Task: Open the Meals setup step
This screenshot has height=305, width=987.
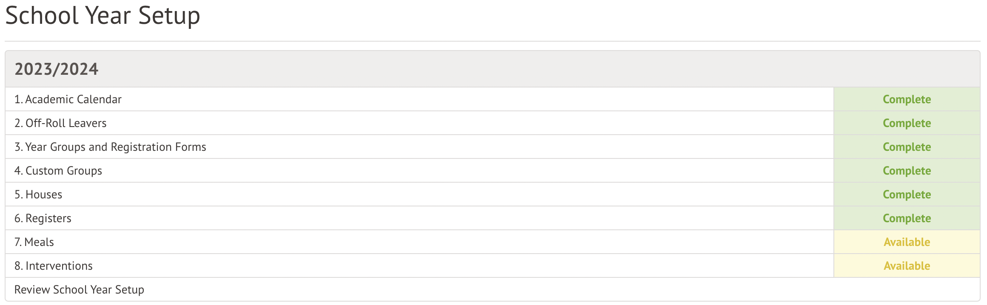Action: [x=34, y=242]
